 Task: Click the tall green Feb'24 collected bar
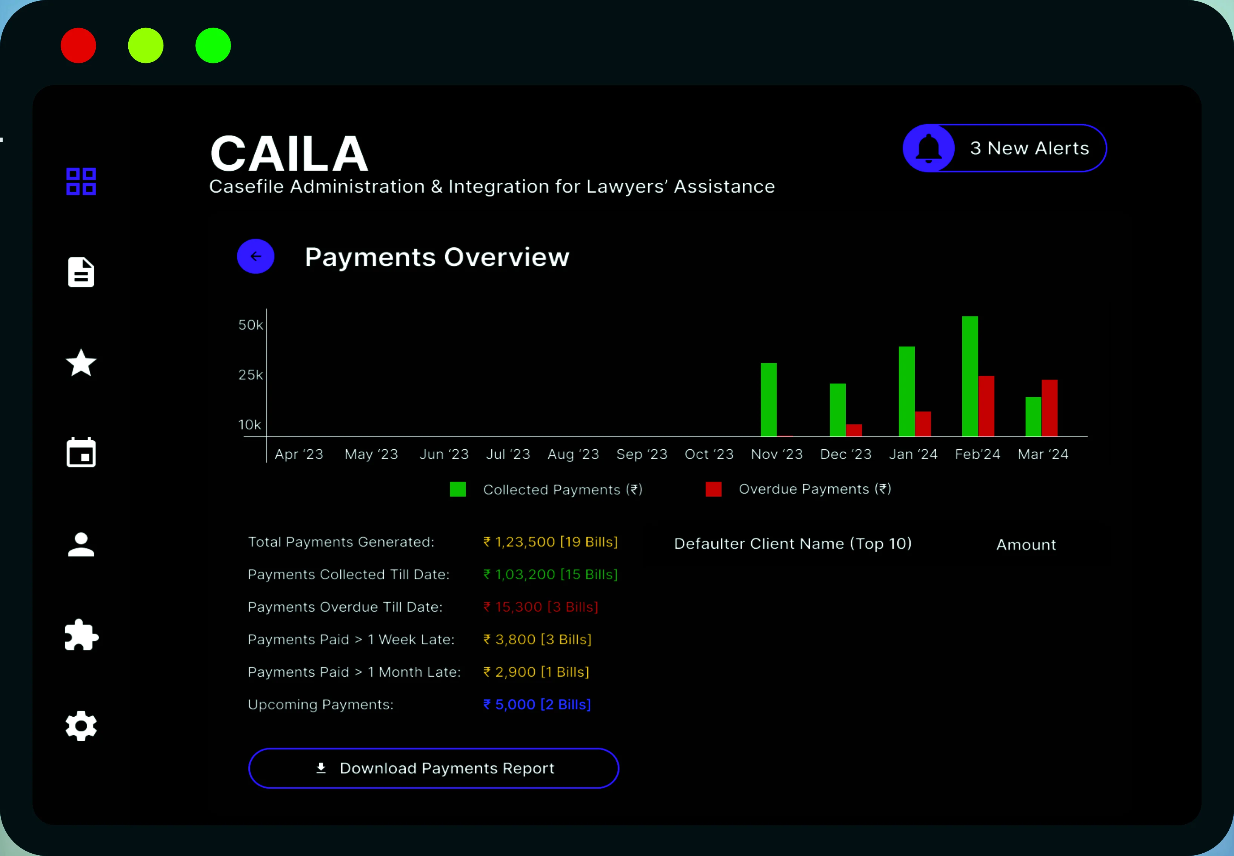click(970, 376)
